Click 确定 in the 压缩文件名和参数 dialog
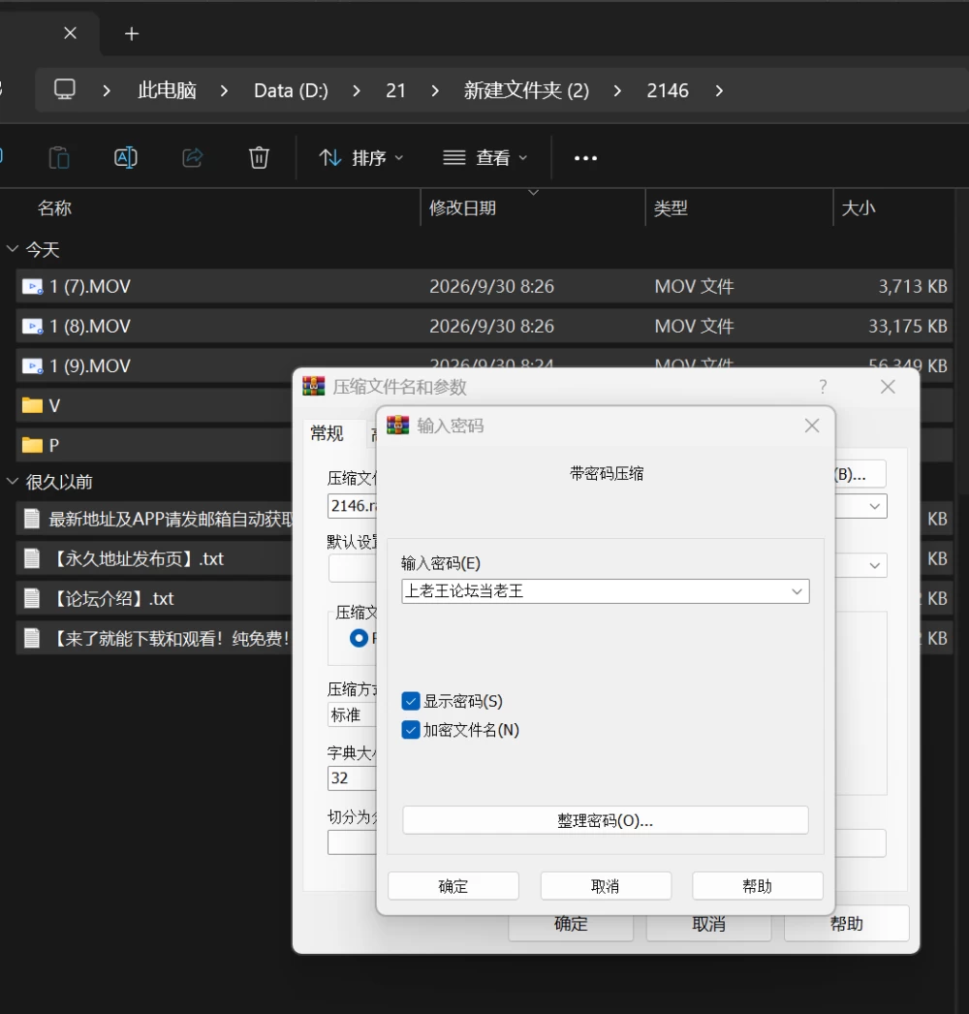Viewport: 969px width, 1014px height. pyautogui.click(x=571, y=924)
